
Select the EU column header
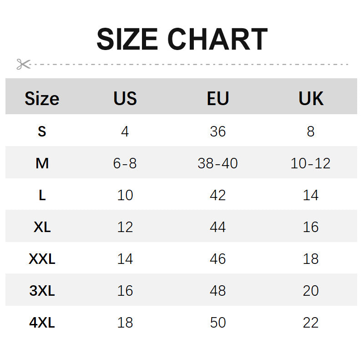click(218, 98)
